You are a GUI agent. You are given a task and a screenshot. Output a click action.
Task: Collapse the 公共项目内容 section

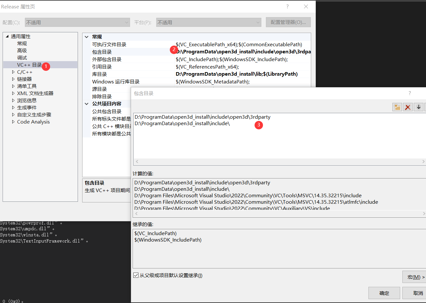pos(86,103)
